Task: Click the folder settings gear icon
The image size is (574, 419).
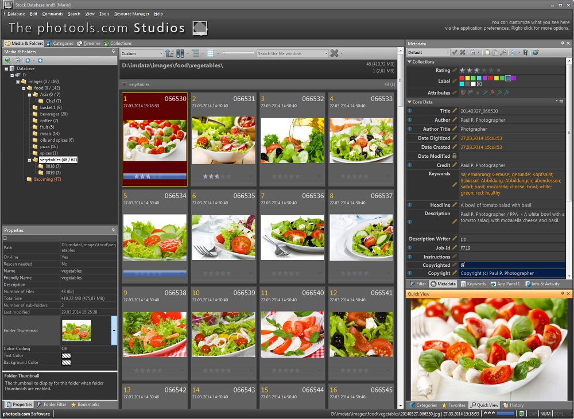Action: click(18, 60)
